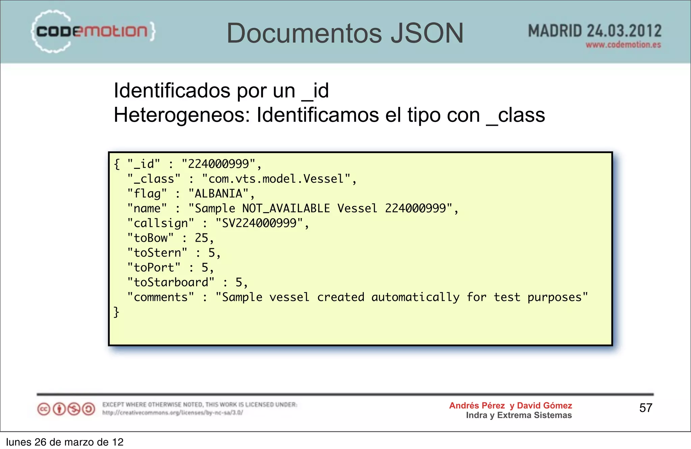
Task: Click the license notice 'EXCEPT WHERE OTHERWISE NOTED'
Action: click(x=200, y=405)
